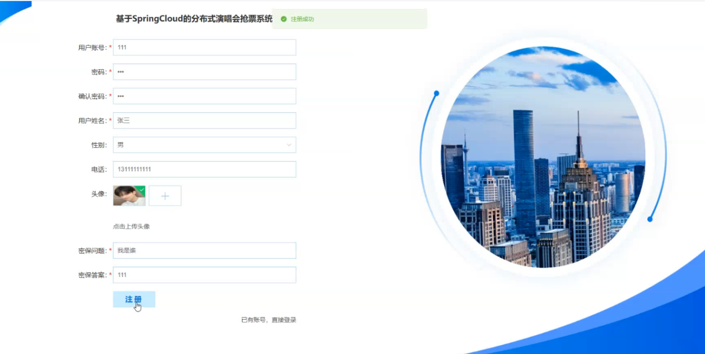Click the 性别 label text
This screenshot has width=705, height=354.
(99, 145)
